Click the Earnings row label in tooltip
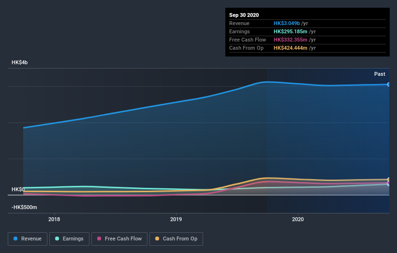Screen dimensions: 397x253 tap(239, 31)
